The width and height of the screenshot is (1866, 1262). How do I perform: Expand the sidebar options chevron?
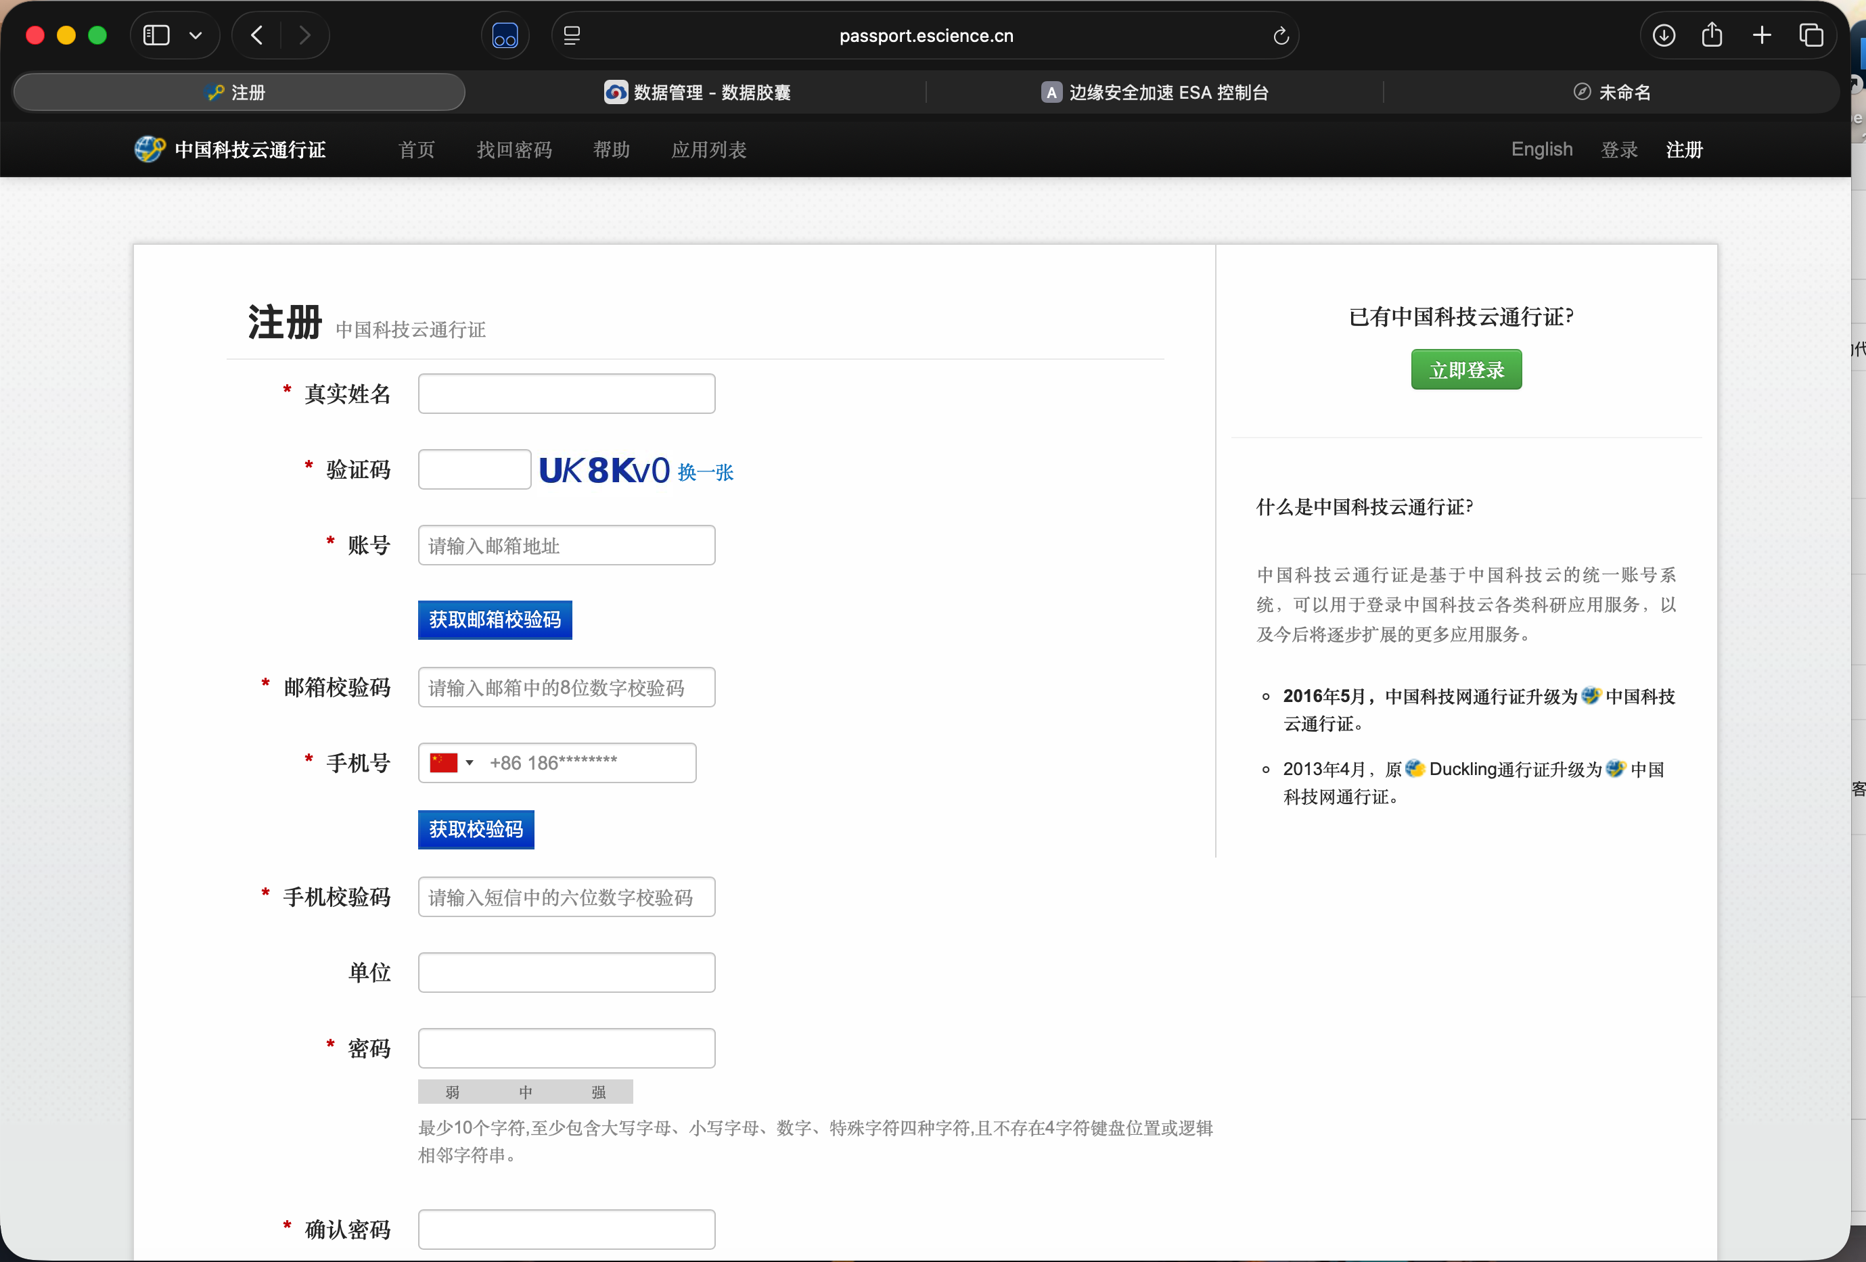(195, 35)
